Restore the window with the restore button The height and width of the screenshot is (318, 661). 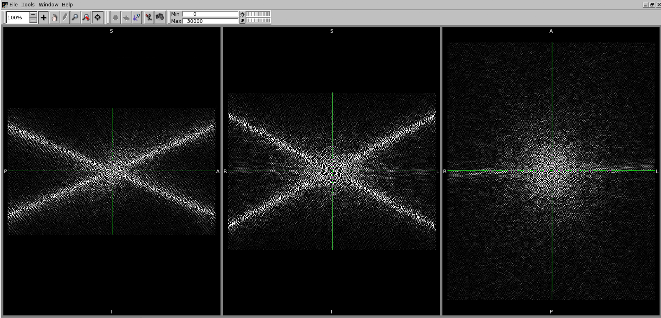(652, 5)
